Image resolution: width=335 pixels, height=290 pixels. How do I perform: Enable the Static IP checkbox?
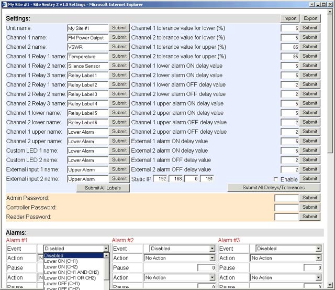[x=276, y=179]
